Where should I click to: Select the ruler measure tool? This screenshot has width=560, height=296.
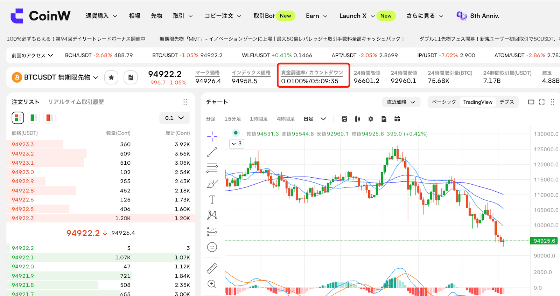[x=212, y=268]
